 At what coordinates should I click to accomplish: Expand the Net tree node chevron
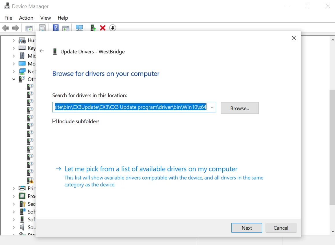[14, 72]
